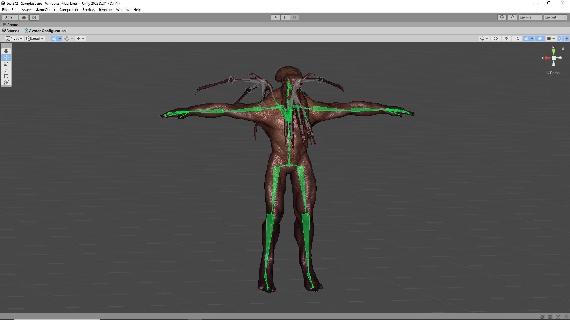Open the cloud services icon
Image resolution: width=570 pixels, height=320 pixels.
tap(24, 17)
